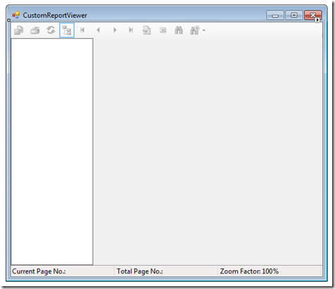Image resolution: width=335 pixels, height=289 pixels.
Task: Close the current view icon
Action: (x=163, y=30)
